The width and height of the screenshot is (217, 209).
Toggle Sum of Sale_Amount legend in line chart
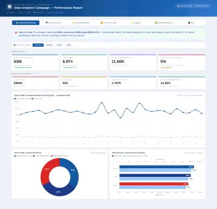pyautogui.click(x=22, y=99)
